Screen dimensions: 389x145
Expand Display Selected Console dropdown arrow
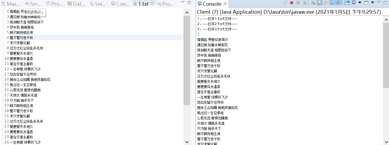[x=360, y=2]
